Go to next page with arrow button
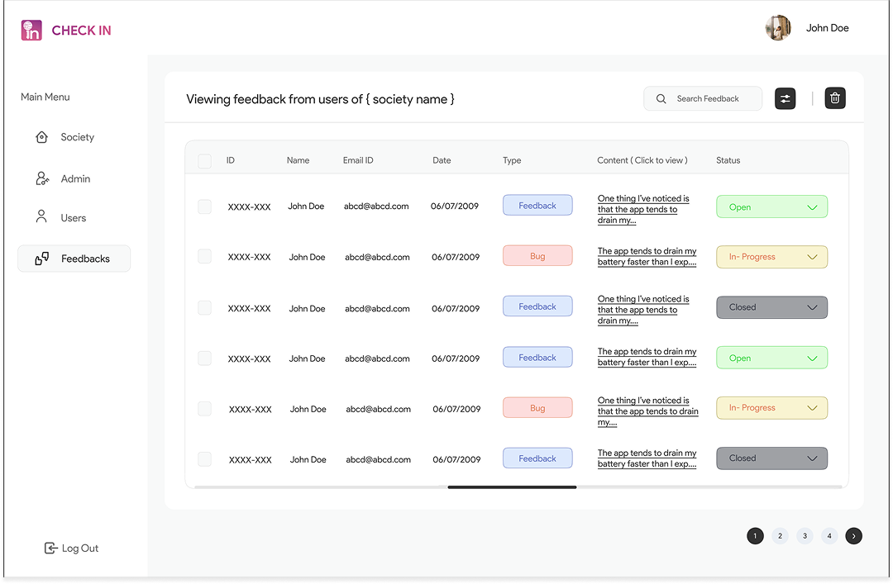893x584 pixels. tap(853, 535)
